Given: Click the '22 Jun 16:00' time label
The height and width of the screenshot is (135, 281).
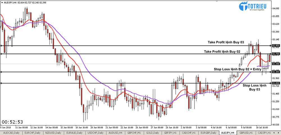Looking at the screenshot, I should pos(127,127).
